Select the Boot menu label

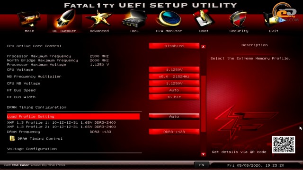pos(204,31)
